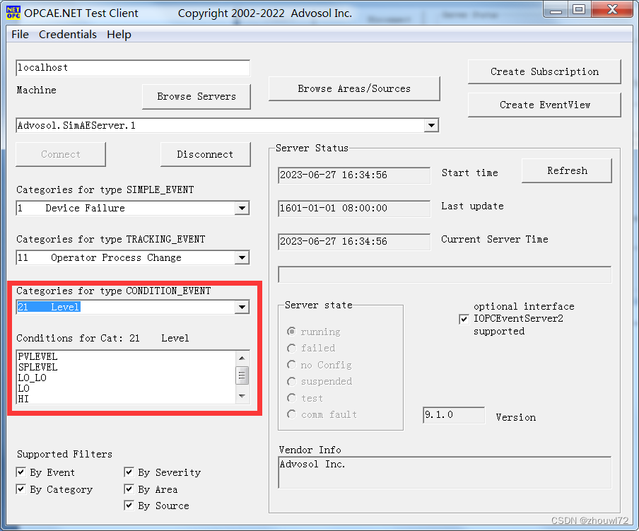Click the Machine name input field
This screenshot has width=639, height=531.
[133, 68]
